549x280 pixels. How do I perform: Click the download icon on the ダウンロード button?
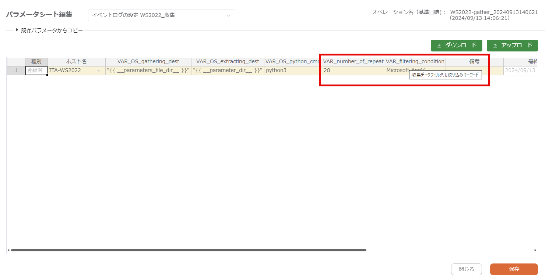coord(439,46)
